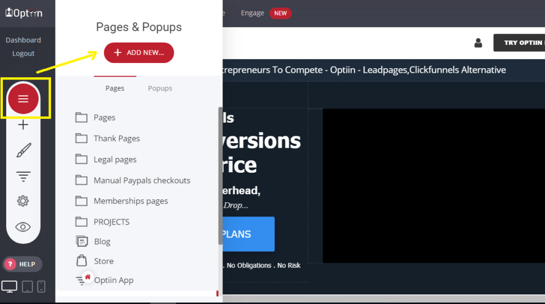Open the Pages folder label

[104, 118]
